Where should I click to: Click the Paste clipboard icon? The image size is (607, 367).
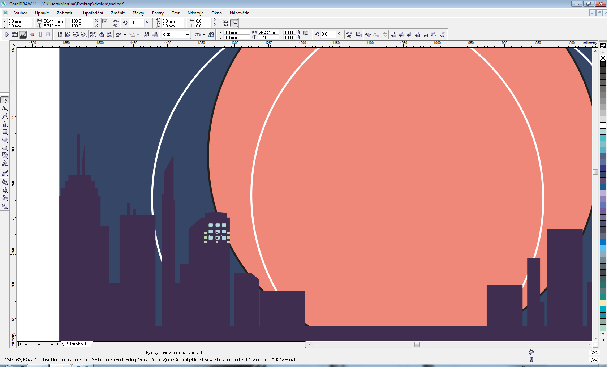coord(109,35)
